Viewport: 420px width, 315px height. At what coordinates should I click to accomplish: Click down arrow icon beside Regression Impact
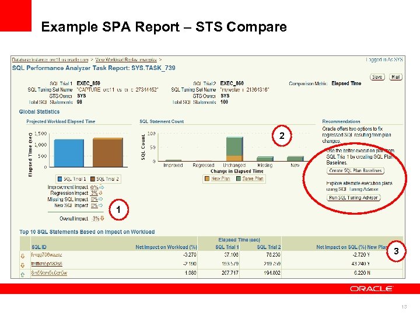pyautogui.click(x=101, y=193)
